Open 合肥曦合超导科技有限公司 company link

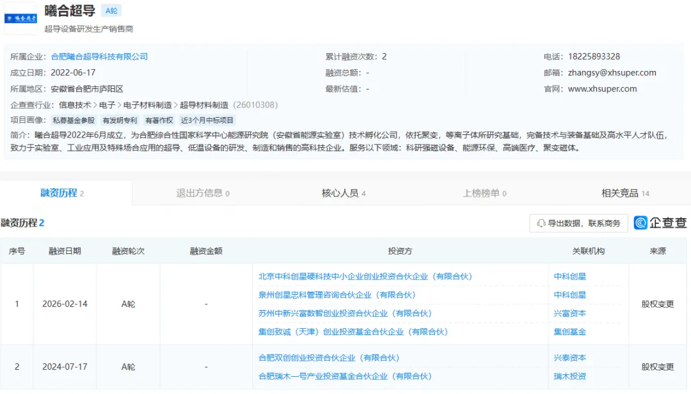tap(99, 56)
